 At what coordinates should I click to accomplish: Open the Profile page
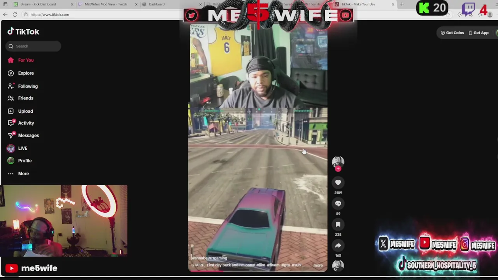[25, 161]
